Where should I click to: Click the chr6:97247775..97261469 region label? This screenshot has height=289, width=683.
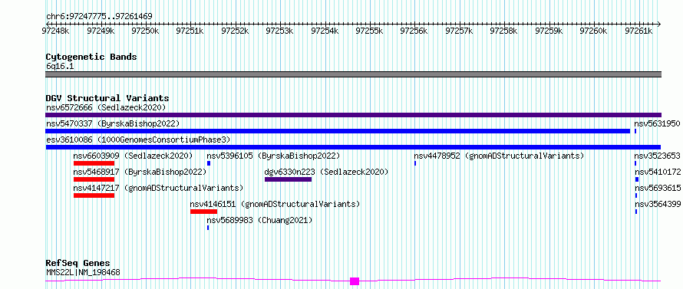[x=99, y=16]
